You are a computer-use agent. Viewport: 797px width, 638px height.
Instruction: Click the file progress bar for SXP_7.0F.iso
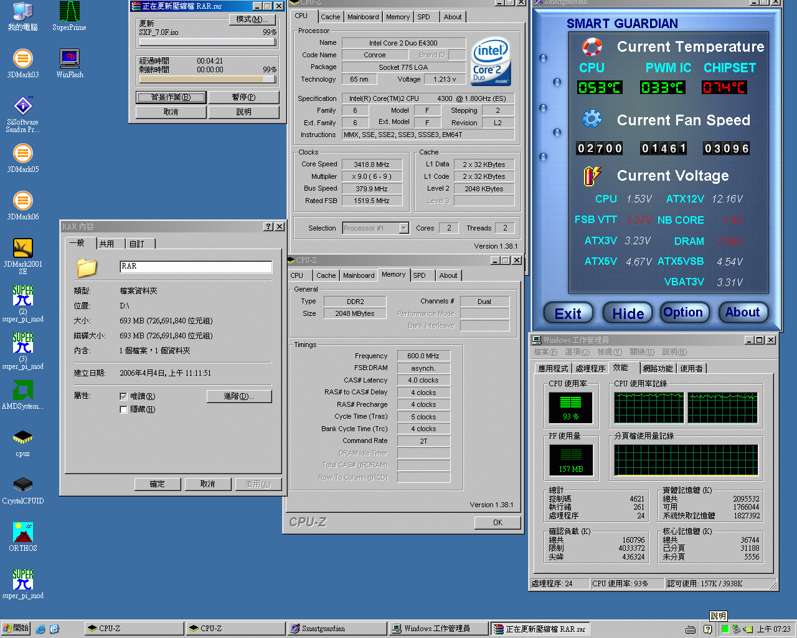point(208,42)
